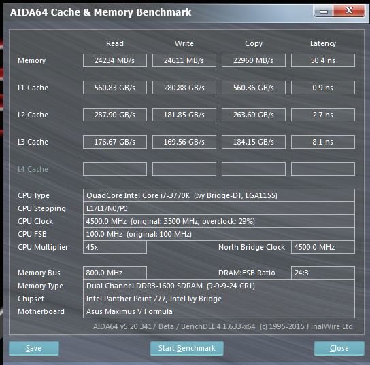The height and width of the screenshot is (365, 370).
Task: Click the L3 Cache row label
Action: pos(33,142)
